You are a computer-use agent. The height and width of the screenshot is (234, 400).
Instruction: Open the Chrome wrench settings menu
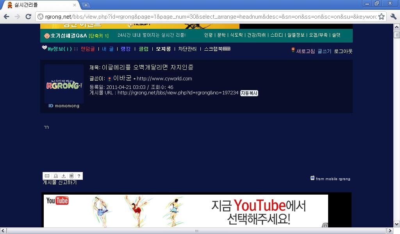tap(393, 16)
